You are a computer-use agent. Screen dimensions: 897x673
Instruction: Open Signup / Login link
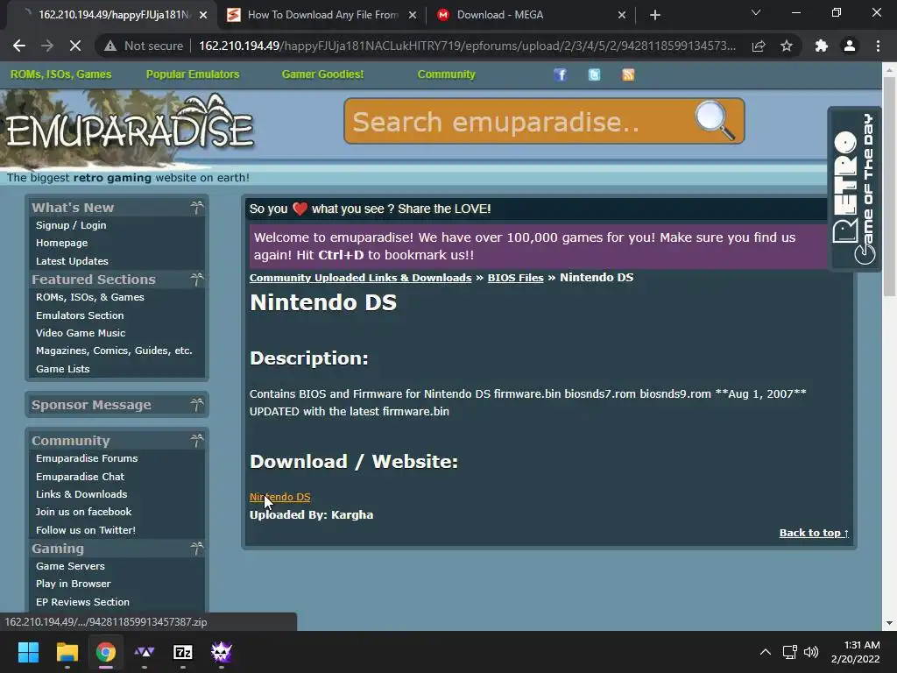71,225
